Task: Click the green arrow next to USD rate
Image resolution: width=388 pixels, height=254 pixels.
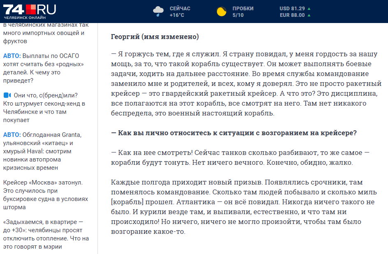Action: click(309, 9)
